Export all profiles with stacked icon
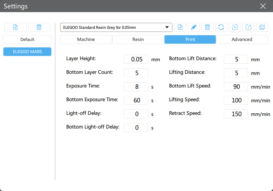 [262, 27]
